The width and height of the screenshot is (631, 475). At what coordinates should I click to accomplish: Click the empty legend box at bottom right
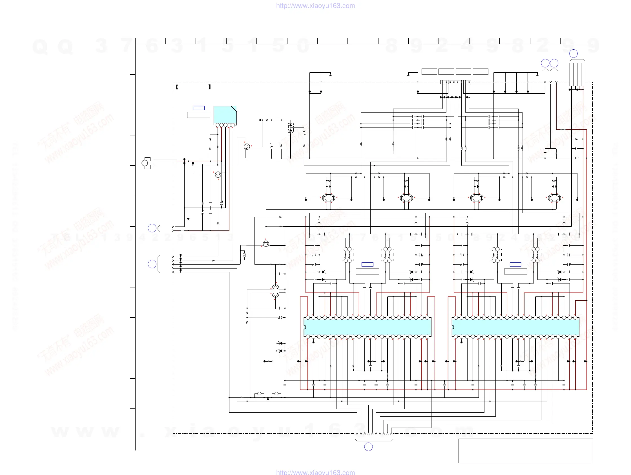525,451
